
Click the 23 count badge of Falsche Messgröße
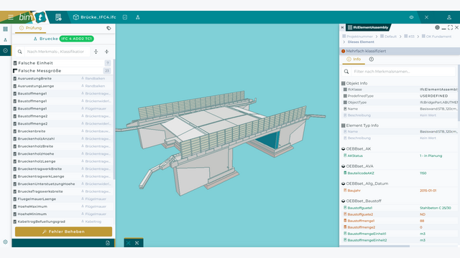(107, 71)
